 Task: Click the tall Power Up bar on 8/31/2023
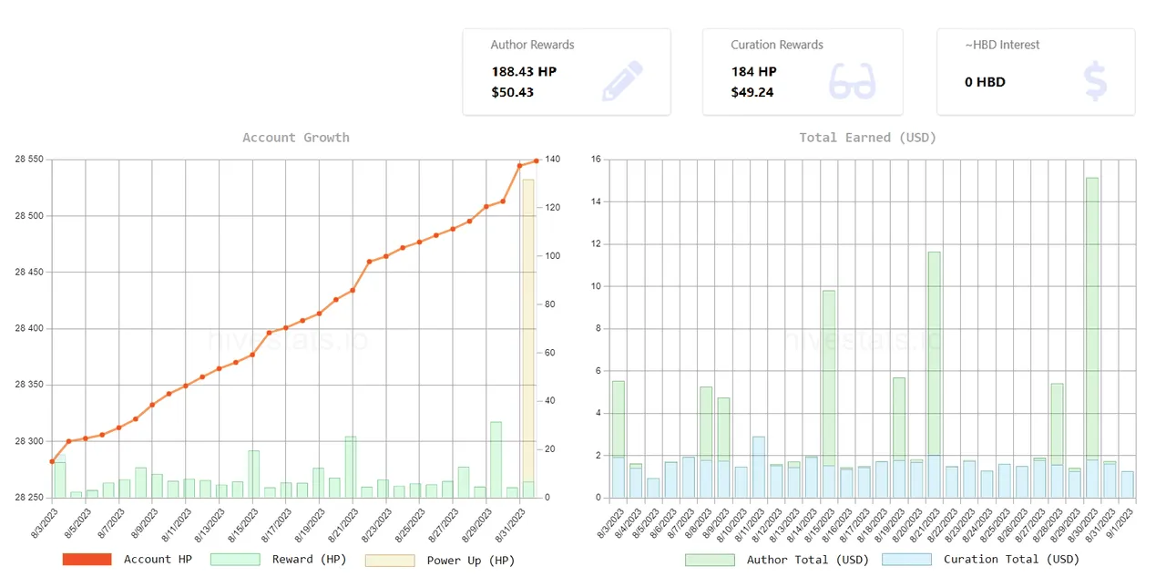pyautogui.click(x=528, y=338)
